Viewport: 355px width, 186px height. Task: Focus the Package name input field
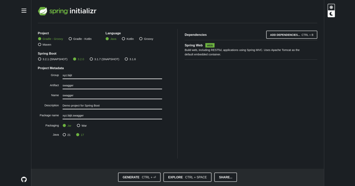(112, 116)
